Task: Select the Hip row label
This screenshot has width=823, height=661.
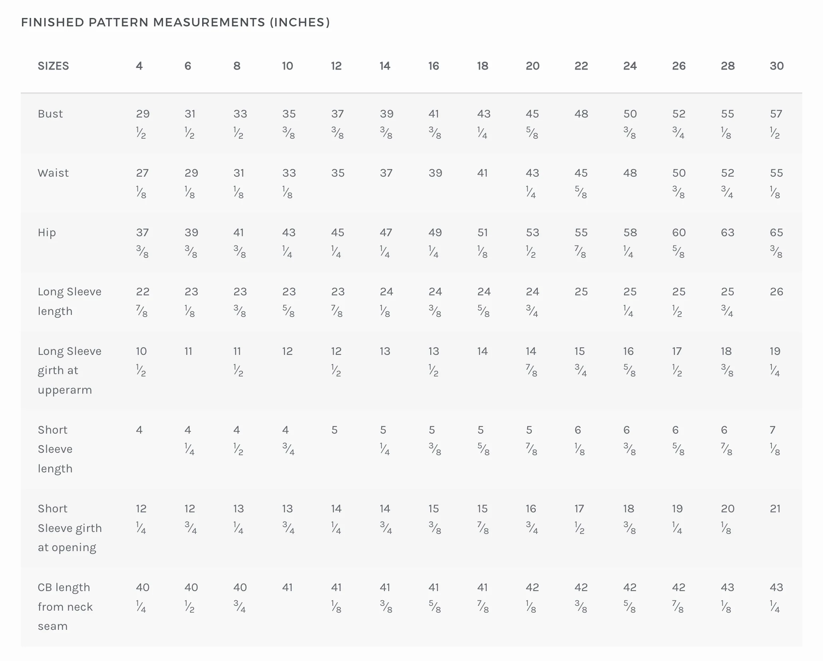Action: click(47, 233)
